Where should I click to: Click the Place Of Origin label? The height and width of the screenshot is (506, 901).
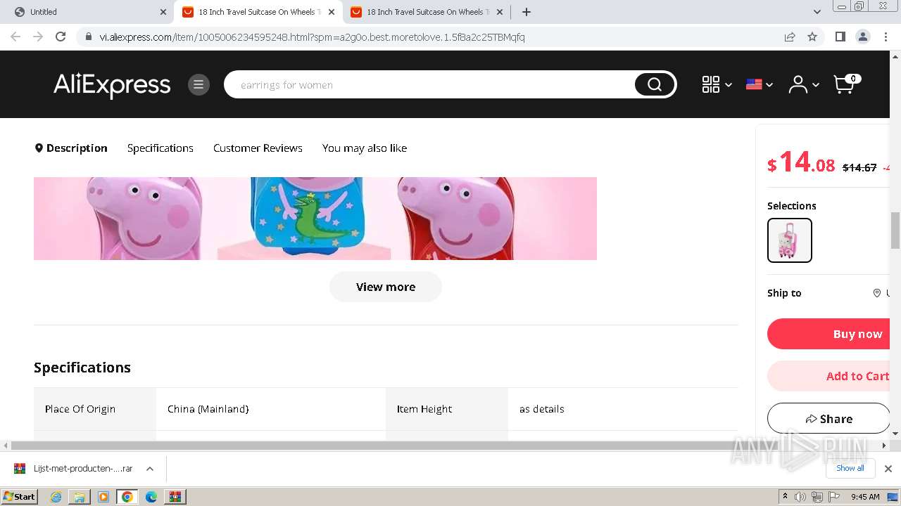[x=80, y=409]
